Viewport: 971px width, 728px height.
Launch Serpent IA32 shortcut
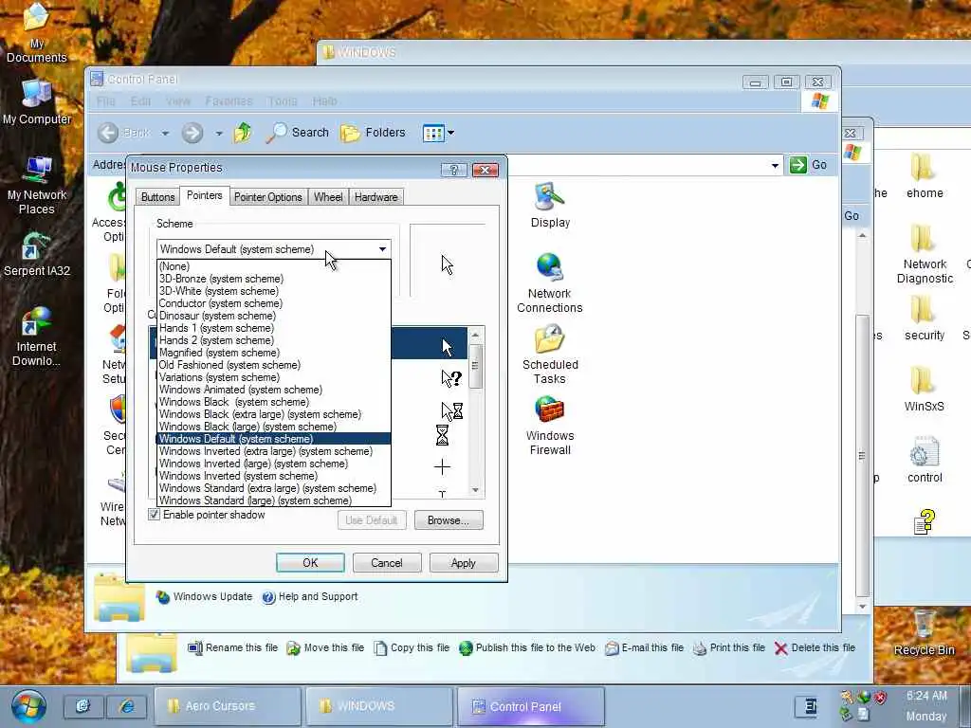coord(37,254)
